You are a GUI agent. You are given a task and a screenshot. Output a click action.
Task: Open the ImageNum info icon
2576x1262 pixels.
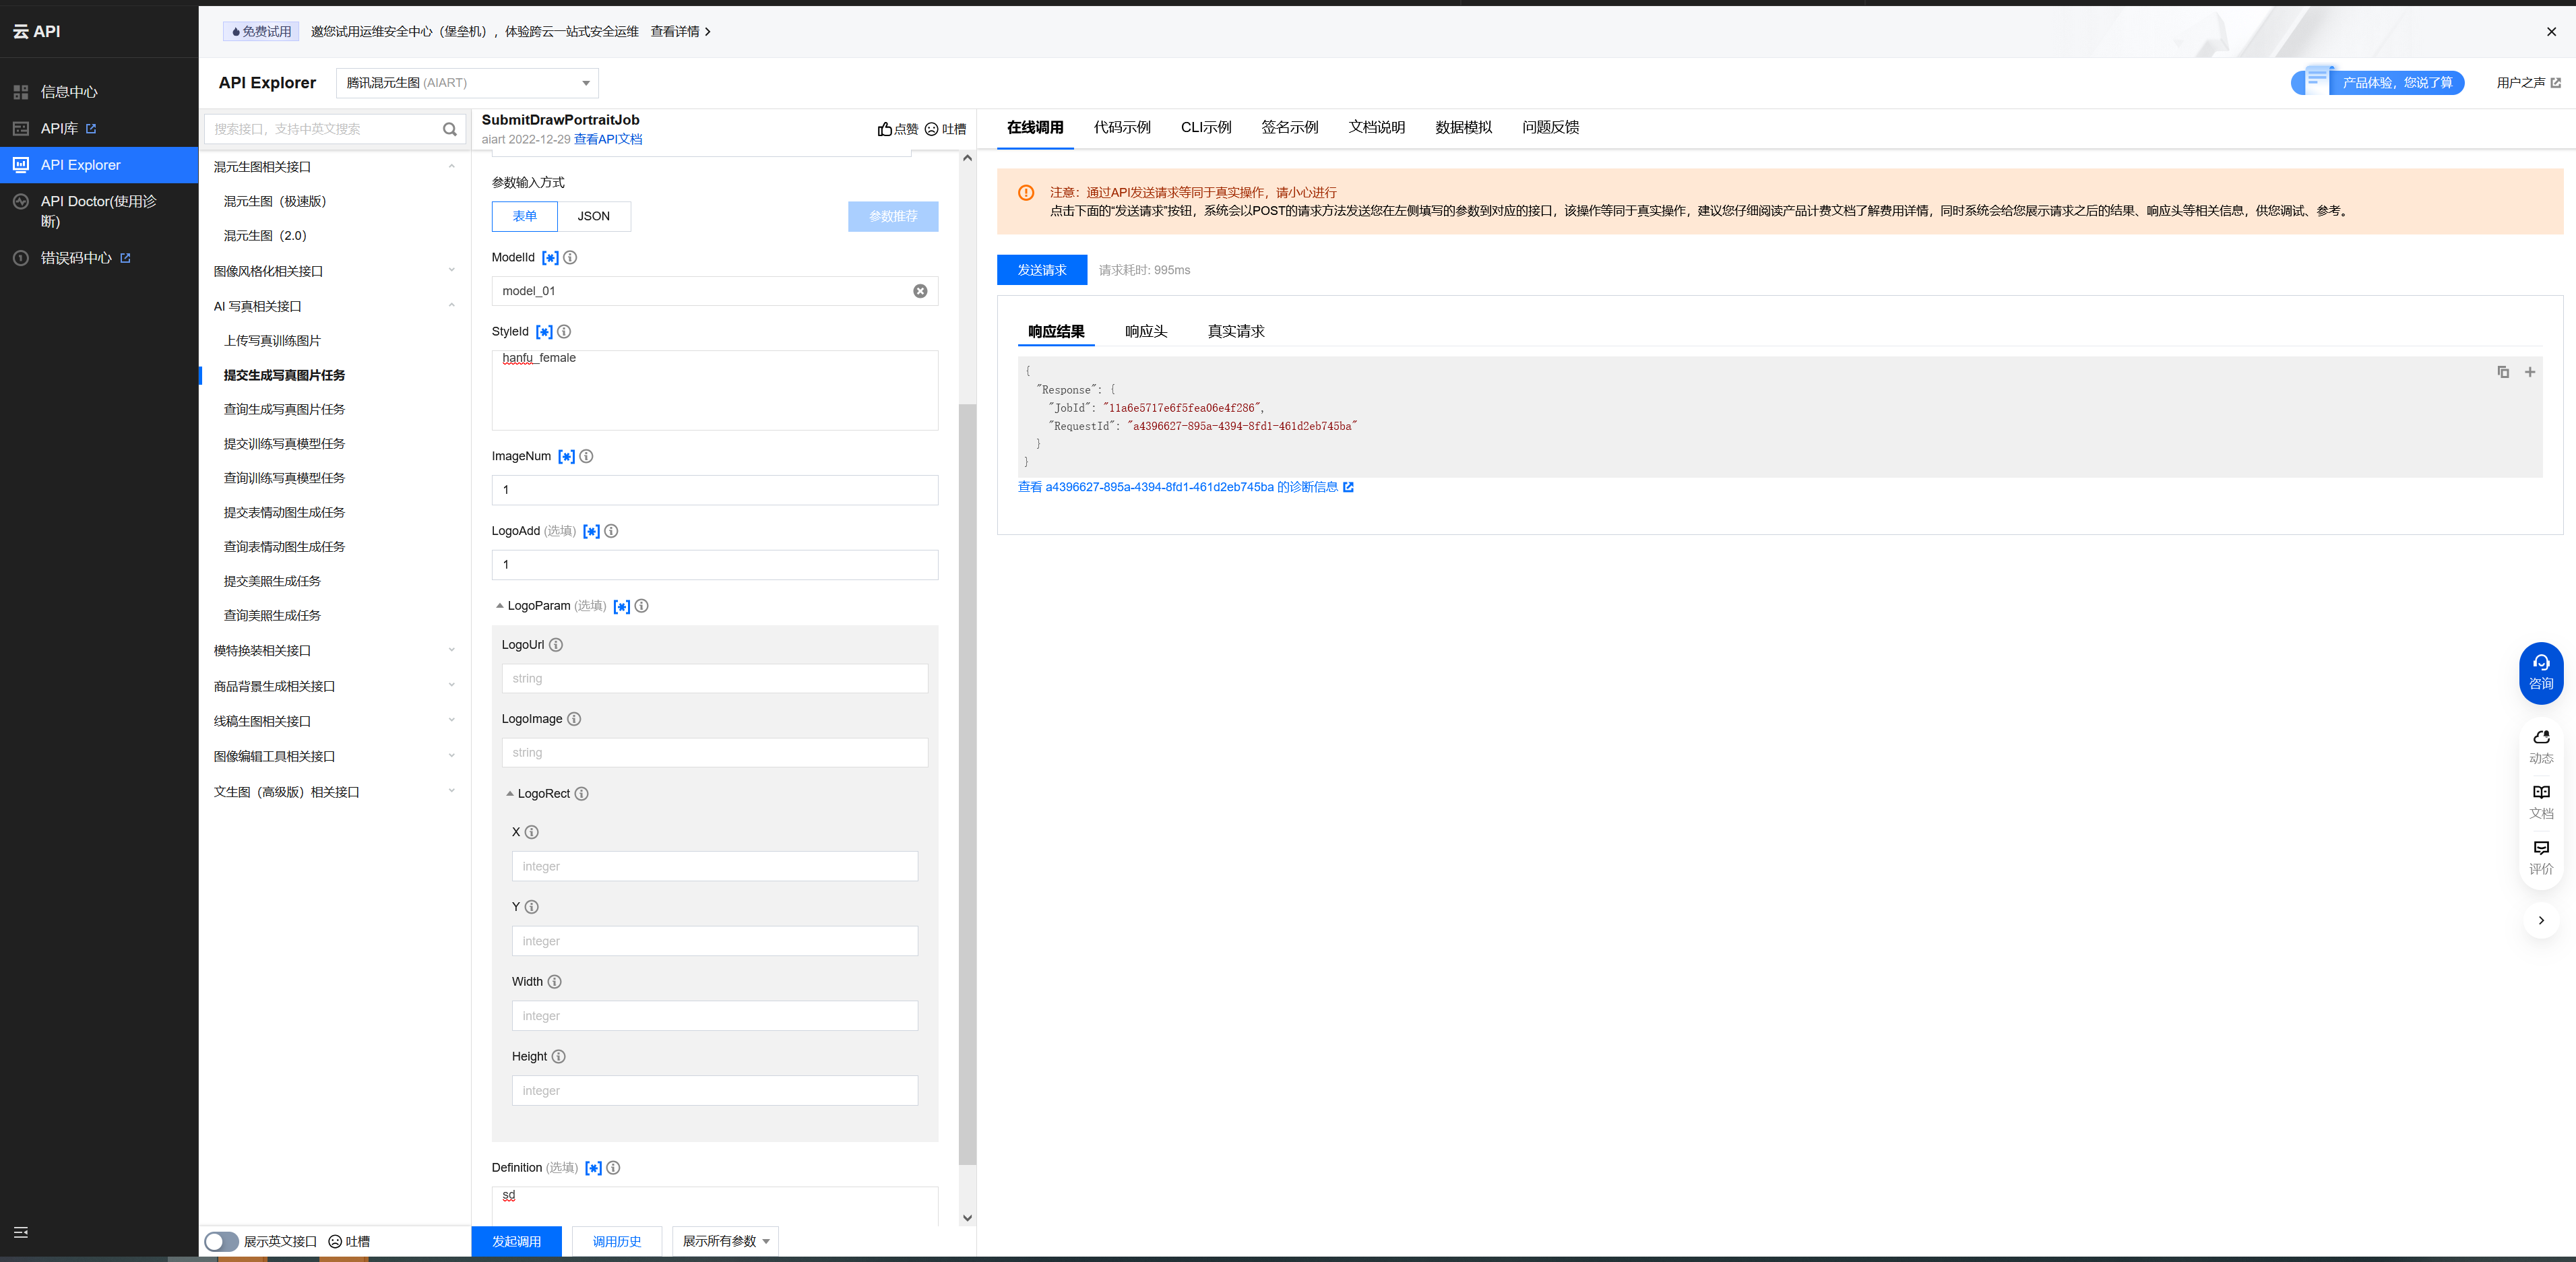(586, 456)
